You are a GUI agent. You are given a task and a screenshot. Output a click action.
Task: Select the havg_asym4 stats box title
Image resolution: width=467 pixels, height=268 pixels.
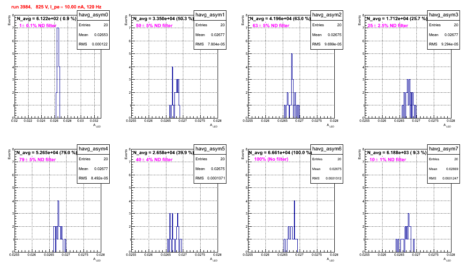[x=93, y=149]
